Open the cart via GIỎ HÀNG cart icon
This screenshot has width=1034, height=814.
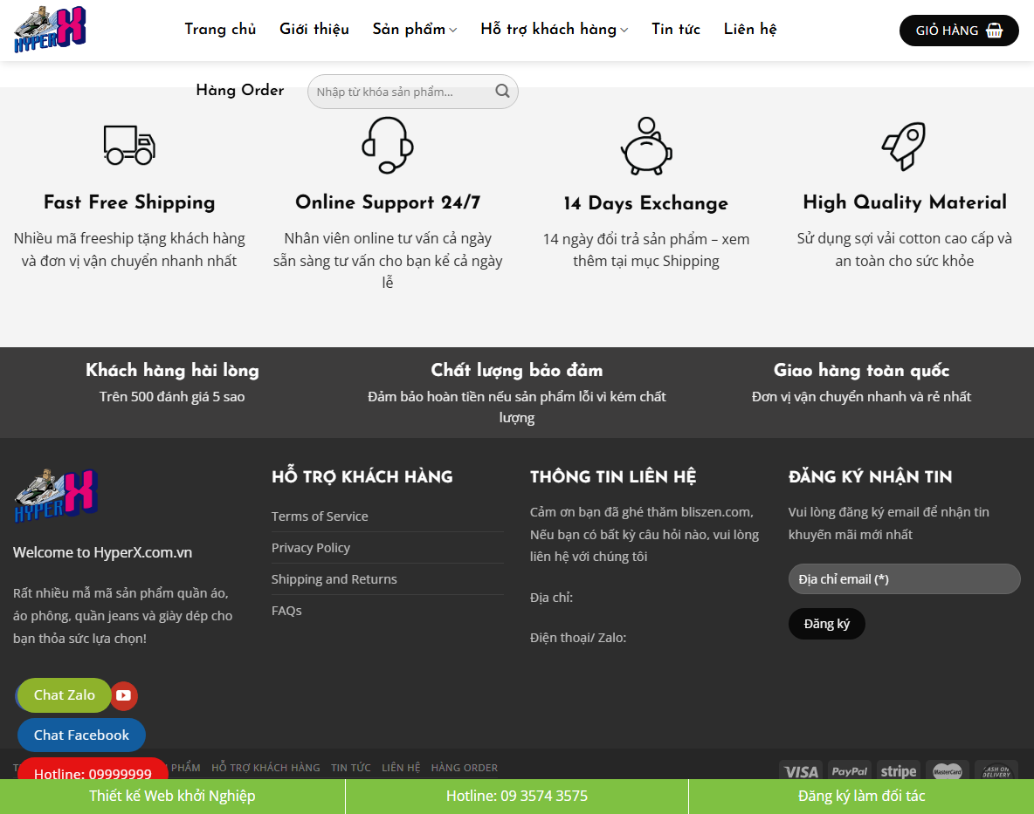point(993,30)
